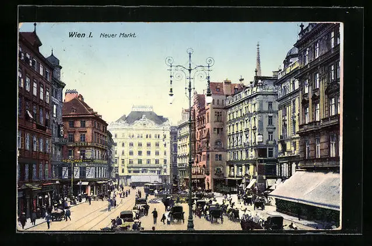Select the carriages at center of the square
Viewport: 372px width, 246px height.
click(x=175, y=210)
